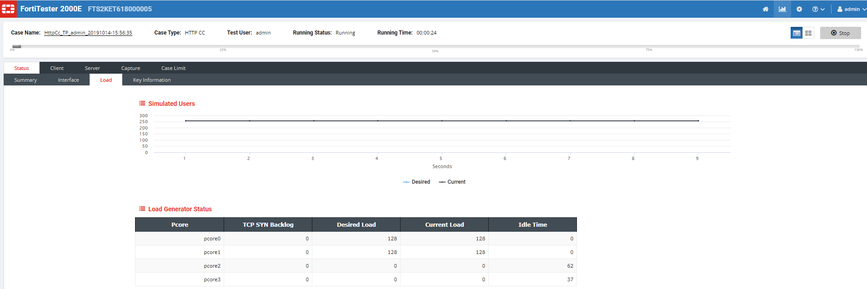Click pcore1 current load value 128
Screen dimensions: 867x289
[481, 252]
